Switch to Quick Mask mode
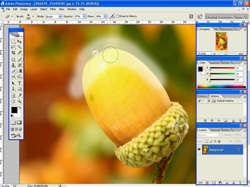The width and height of the screenshot is (250, 187). point(19,122)
